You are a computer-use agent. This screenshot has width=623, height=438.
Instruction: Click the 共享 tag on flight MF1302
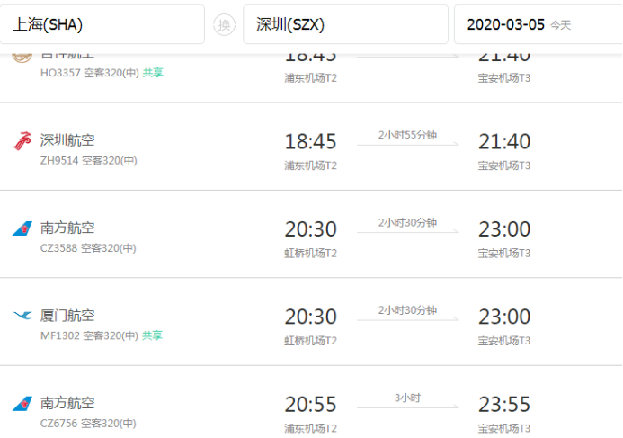153,335
